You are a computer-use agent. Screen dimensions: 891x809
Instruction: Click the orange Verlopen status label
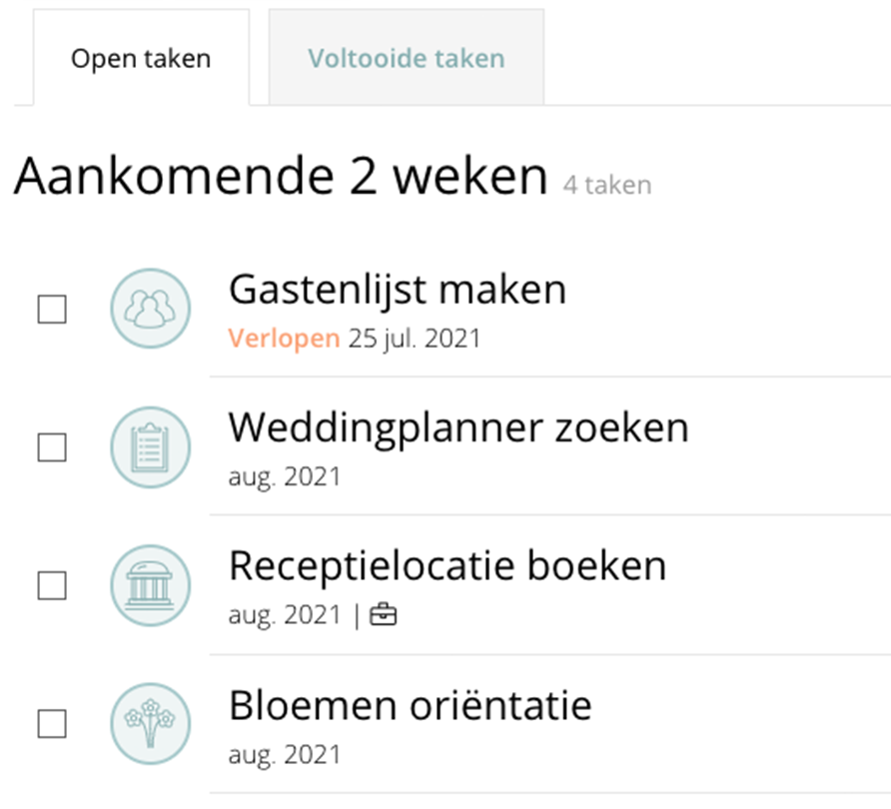(284, 339)
